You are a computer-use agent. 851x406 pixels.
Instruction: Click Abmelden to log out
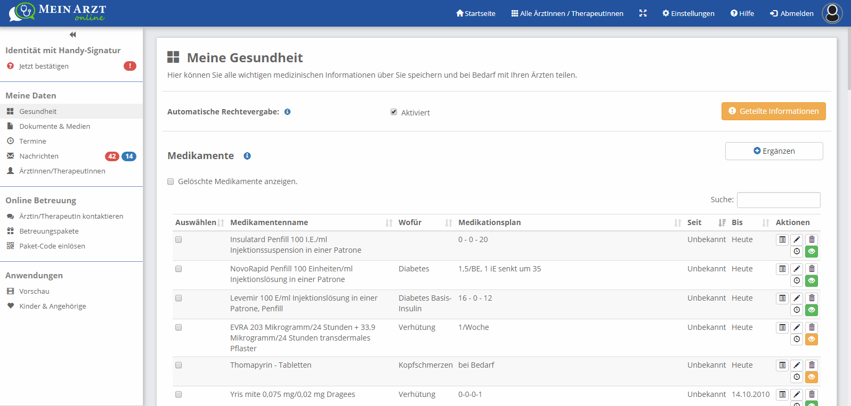point(792,13)
